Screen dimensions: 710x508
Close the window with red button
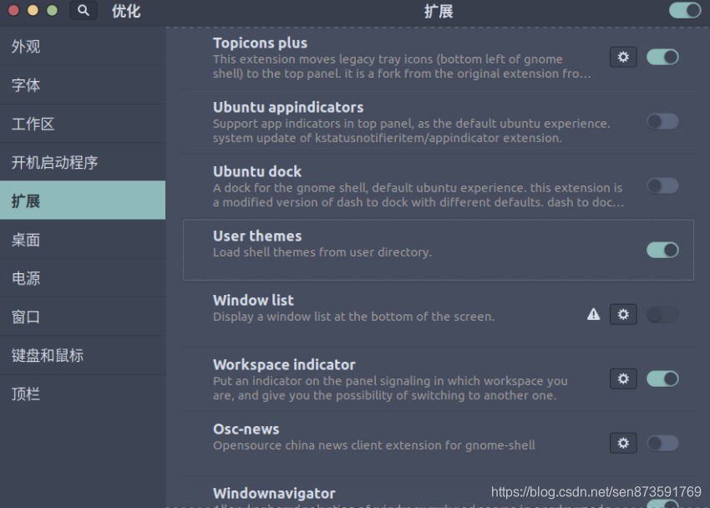13,10
